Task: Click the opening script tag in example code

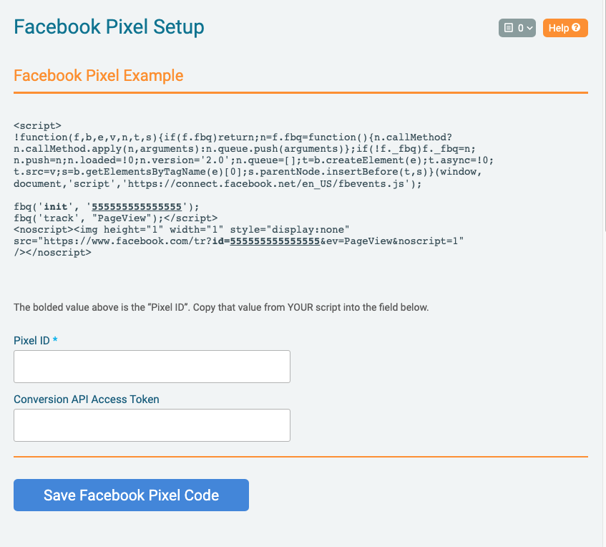Action: [37, 126]
